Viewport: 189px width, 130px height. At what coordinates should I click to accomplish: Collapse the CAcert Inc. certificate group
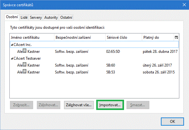point(12,45)
